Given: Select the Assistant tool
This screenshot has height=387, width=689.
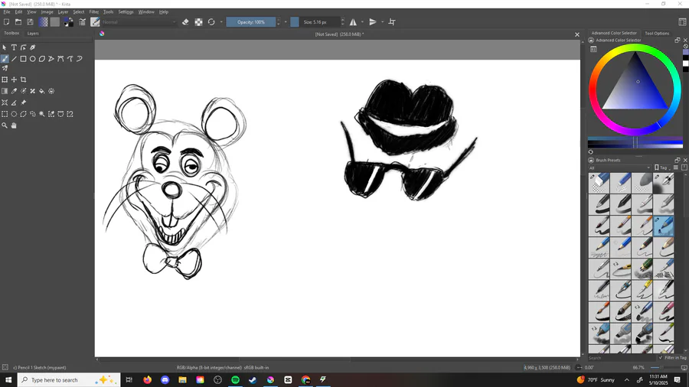Looking at the screenshot, I should tap(5, 102).
